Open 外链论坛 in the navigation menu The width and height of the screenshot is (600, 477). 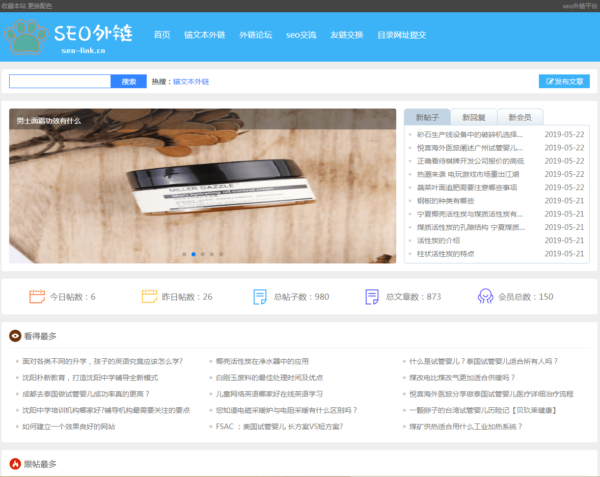[256, 35]
